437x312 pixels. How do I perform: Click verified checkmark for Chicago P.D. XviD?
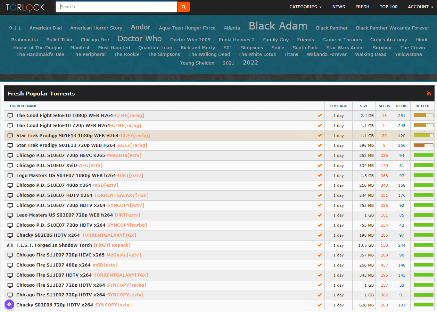click(x=320, y=165)
